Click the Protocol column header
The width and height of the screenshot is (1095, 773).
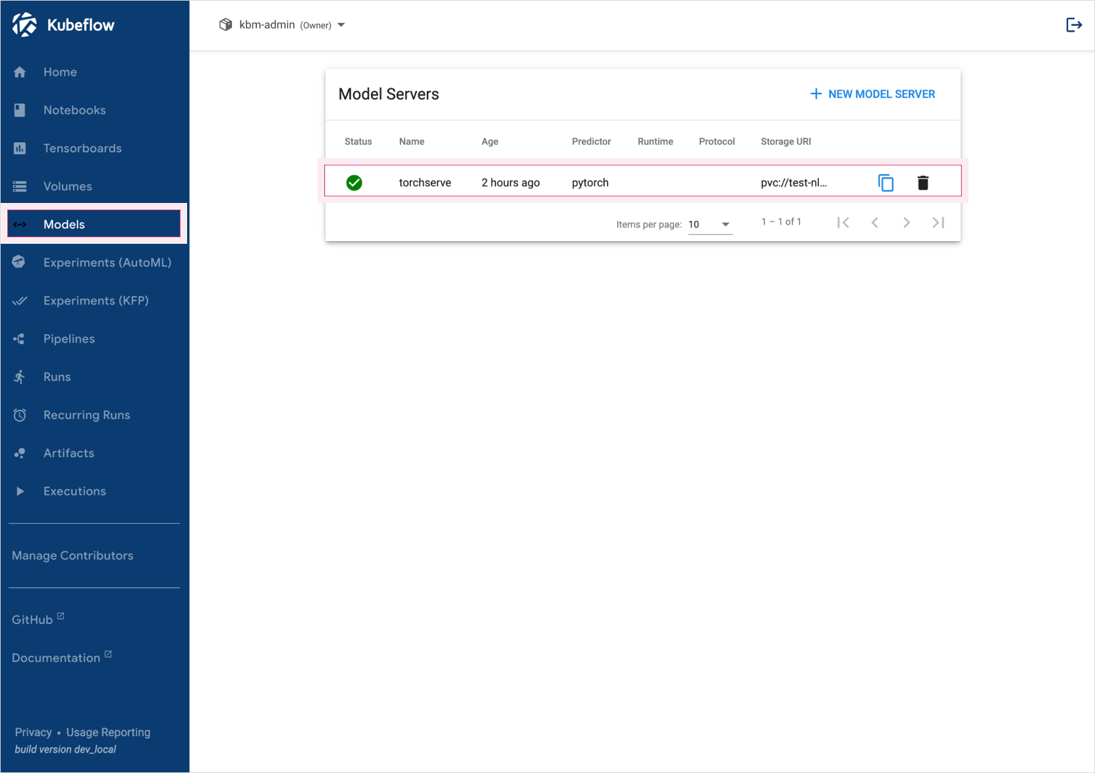tap(717, 142)
